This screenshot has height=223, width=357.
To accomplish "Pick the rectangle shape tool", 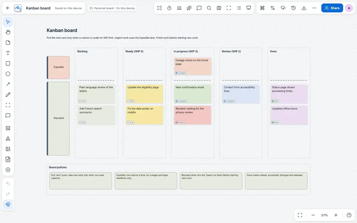I will (x=8, y=63).
